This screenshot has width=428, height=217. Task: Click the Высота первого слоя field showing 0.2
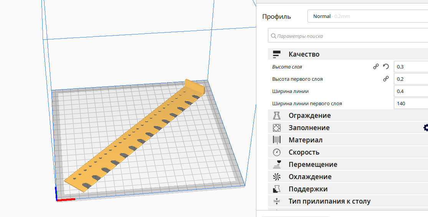pyautogui.click(x=411, y=79)
